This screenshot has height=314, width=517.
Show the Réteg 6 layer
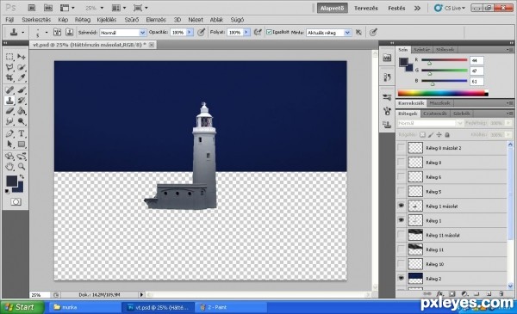click(401, 176)
